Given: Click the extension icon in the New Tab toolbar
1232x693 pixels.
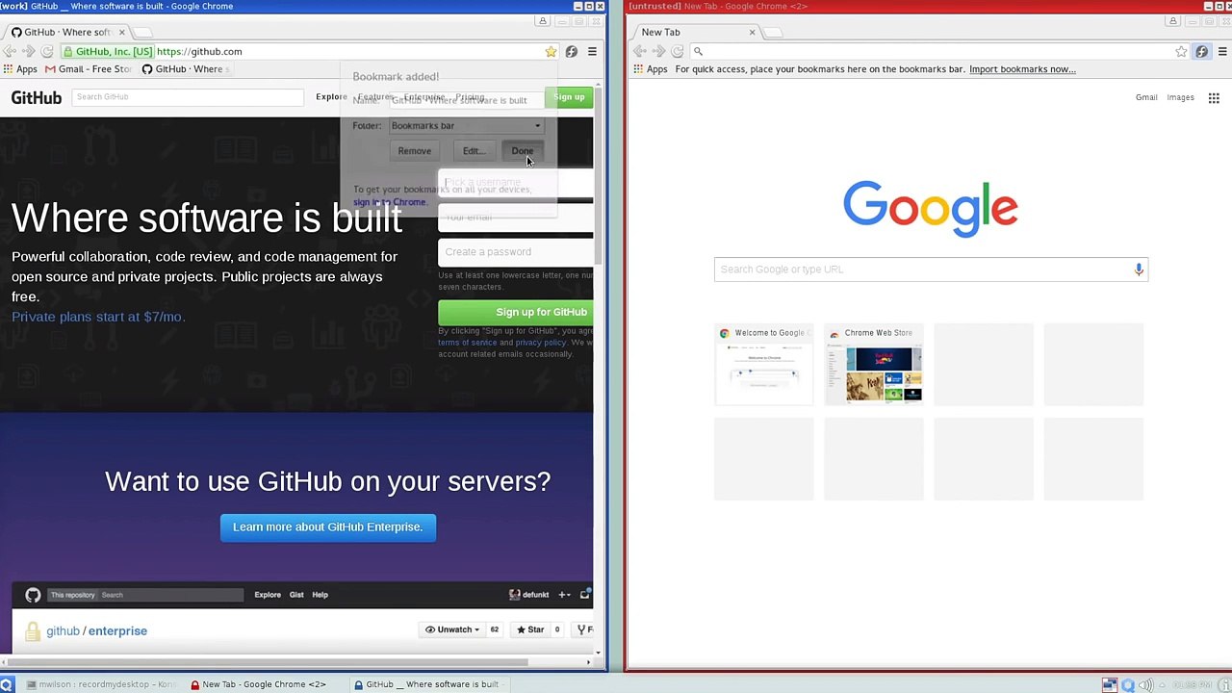Looking at the screenshot, I should tap(1202, 52).
